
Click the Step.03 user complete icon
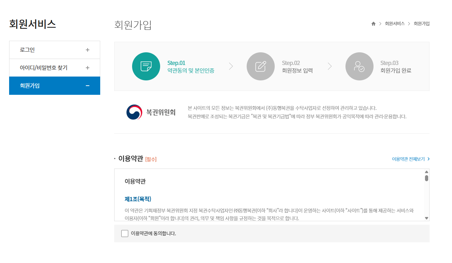click(x=359, y=66)
